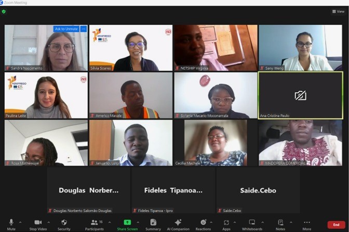The image size is (349, 232).
Task: Open the Apps panel
Action: (226, 225)
